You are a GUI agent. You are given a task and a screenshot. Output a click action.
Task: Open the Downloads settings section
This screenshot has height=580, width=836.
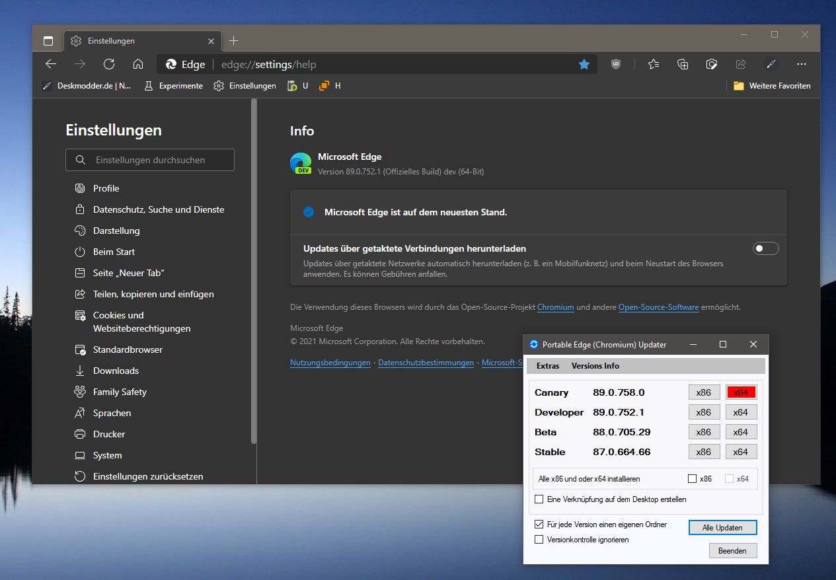click(116, 371)
